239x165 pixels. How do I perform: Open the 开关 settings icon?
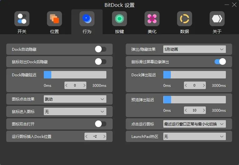pyautogui.click(x=22, y=19)
